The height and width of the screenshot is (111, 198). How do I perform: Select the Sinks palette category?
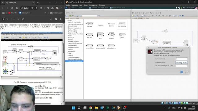pyautogui.click(x=70, y=53)
